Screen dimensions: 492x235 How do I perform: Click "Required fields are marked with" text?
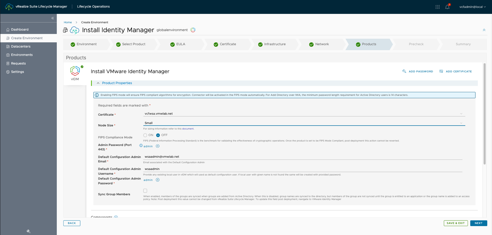click(123, 105)
